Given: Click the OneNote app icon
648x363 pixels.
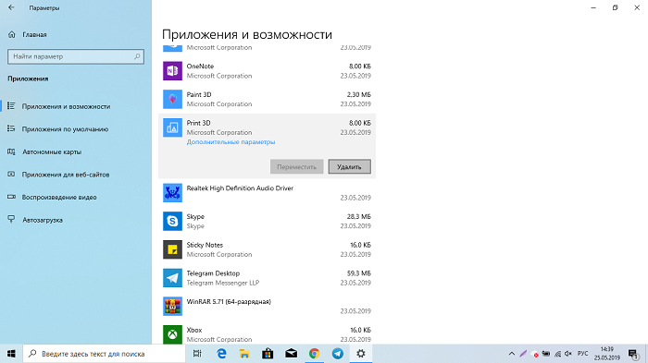Looking at the screenshot, I should tap(172, 71).
